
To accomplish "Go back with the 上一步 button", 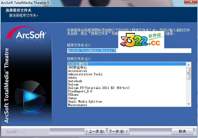I will (95, 131).
